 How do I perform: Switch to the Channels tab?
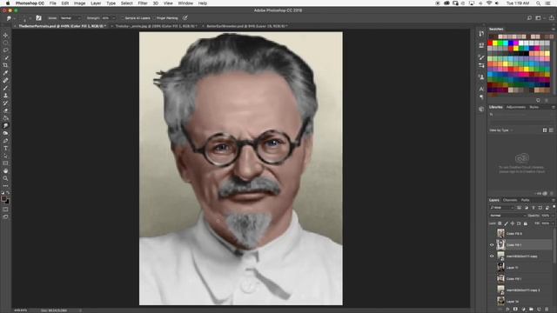coord(510,200)
